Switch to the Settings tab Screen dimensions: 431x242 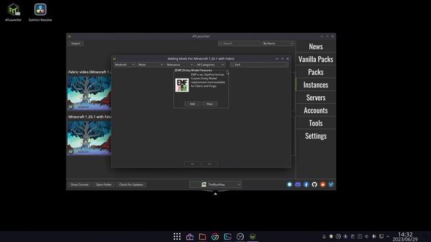[316, 136]
